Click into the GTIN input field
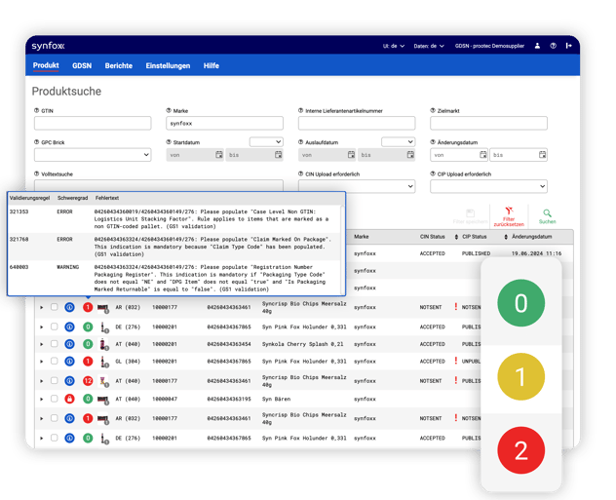616x500 pixels. click(x=92, y=124)
